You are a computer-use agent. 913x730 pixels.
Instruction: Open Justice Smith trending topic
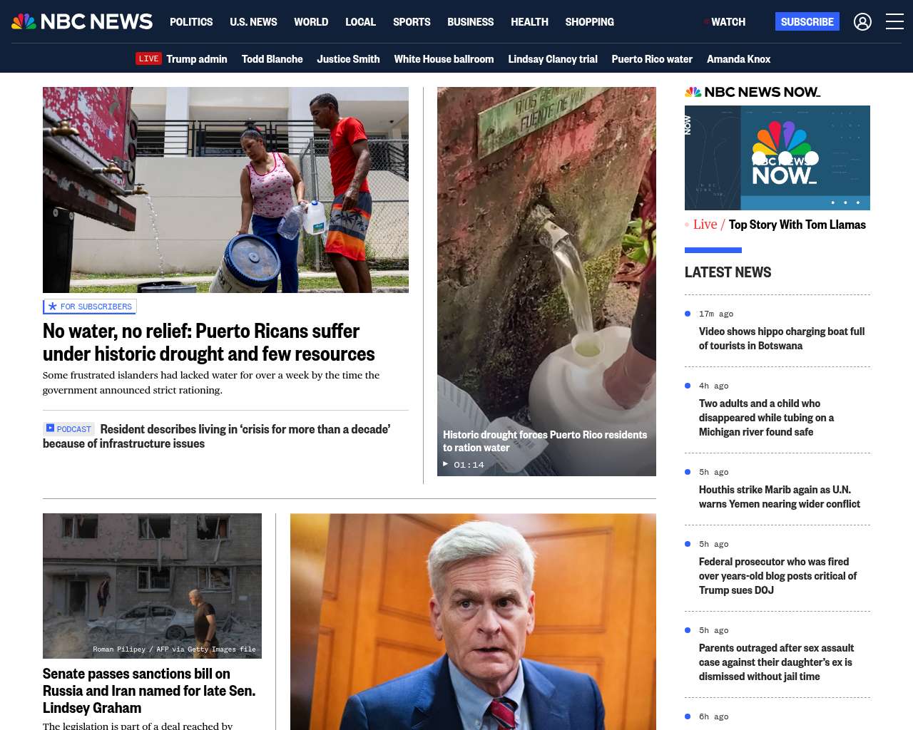tap(348, 59)
